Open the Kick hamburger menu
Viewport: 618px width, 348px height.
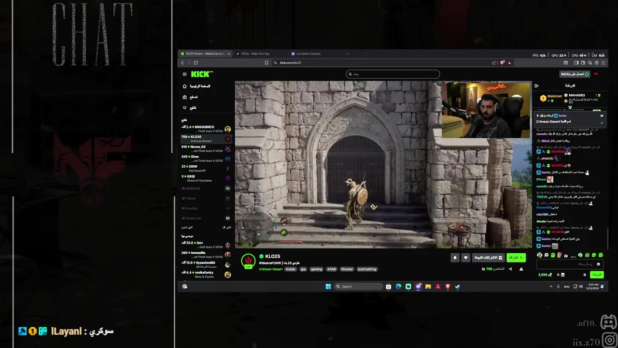184,74
